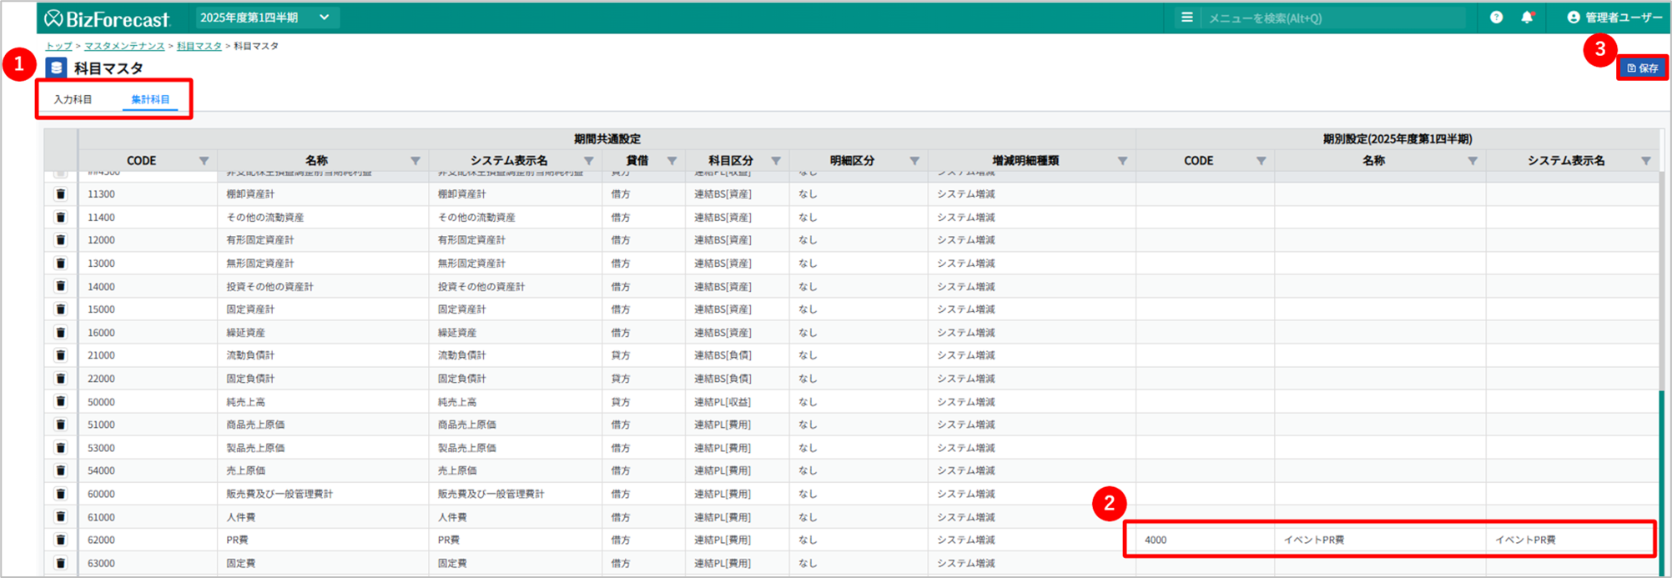Click the period CODE cell containing 4000
1672x578 pixels.
[1199, 540]
